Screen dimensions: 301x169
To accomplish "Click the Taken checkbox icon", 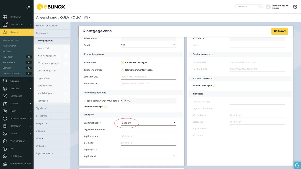I will pyautogui.click(x=5, y=111).
